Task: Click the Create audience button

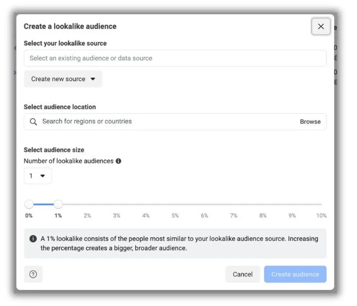Action: [x=295, y=274]
